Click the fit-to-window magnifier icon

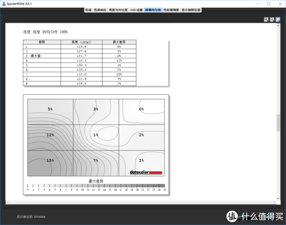pos(278,20)
